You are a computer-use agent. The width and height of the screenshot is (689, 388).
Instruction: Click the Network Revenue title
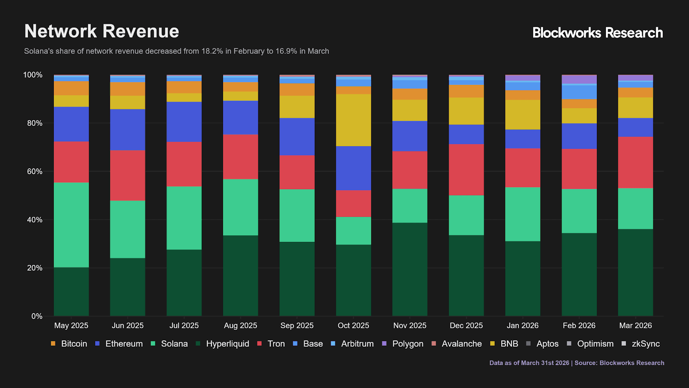102,31
